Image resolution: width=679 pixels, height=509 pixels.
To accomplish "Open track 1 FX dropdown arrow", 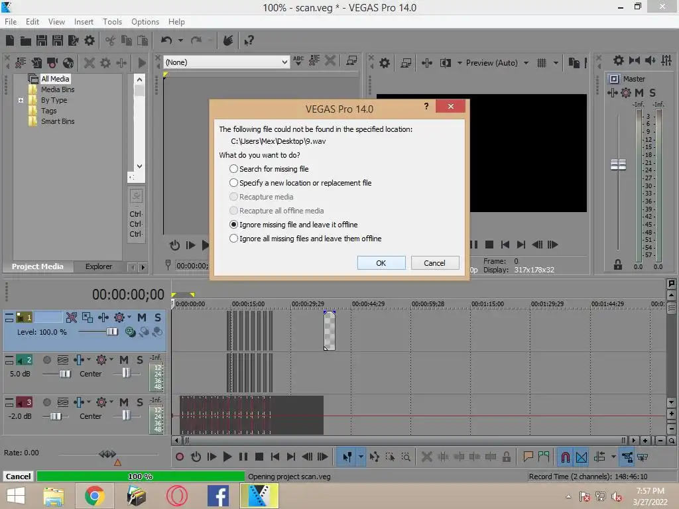I will (129, 317).
